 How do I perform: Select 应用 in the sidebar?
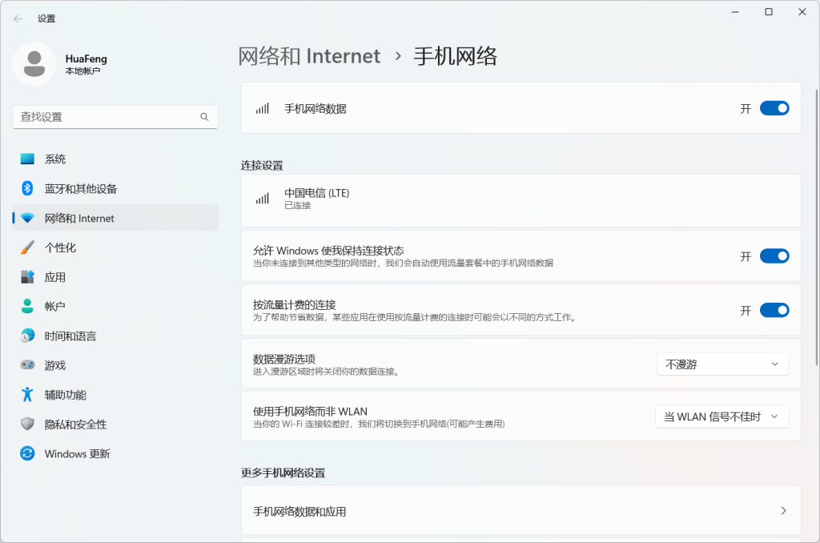[55, 277]
